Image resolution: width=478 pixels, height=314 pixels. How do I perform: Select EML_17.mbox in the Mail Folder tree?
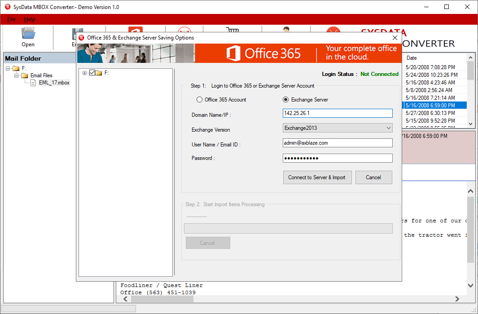(54, 83)
